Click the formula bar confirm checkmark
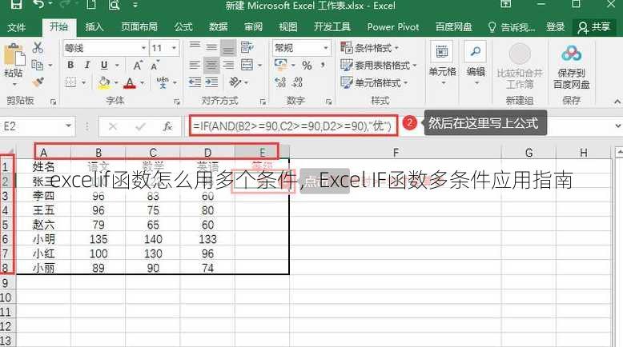The width and height of the screenshot is (623, 347). point(140,126)
